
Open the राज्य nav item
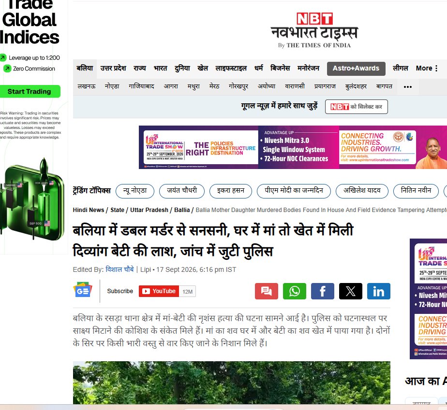140,68
